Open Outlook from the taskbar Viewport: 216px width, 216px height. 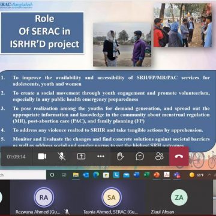(86, 175)
